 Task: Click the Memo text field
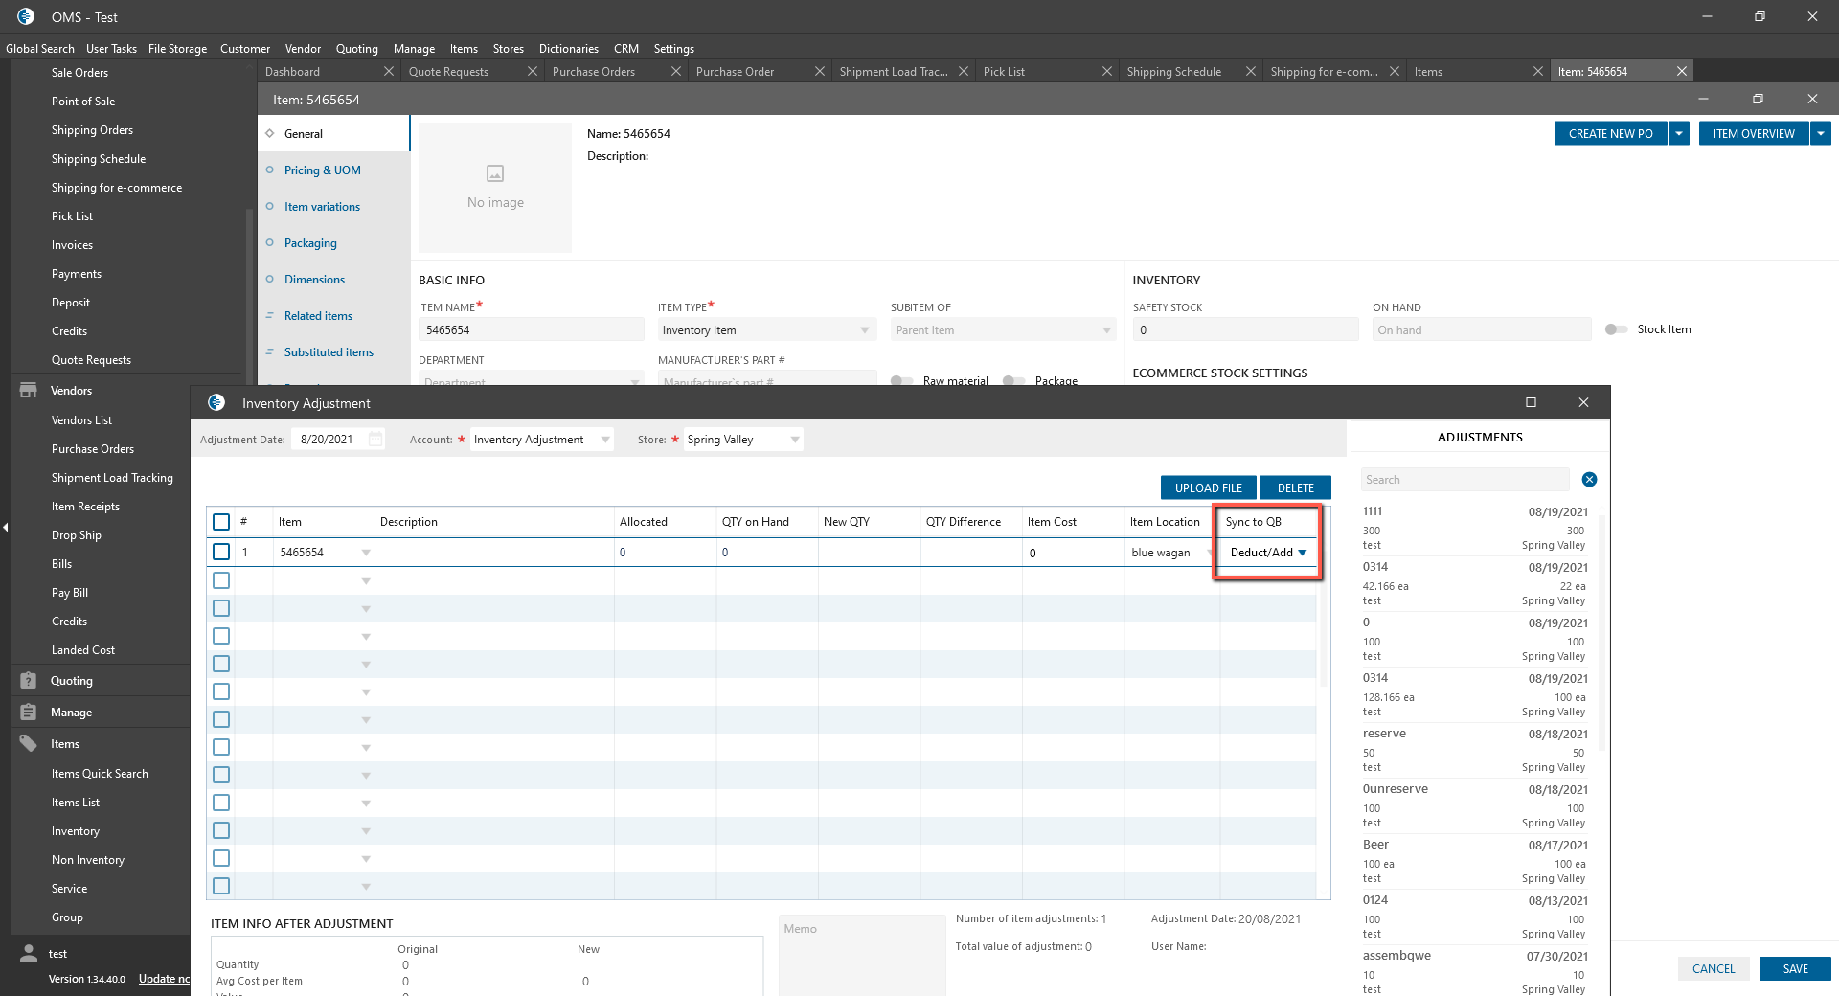pyautogui.click(x=862, y=953)
